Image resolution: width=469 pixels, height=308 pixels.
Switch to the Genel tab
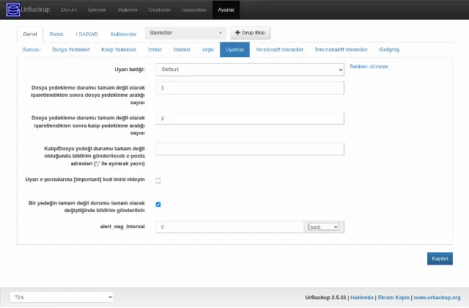tap(30, 34)
